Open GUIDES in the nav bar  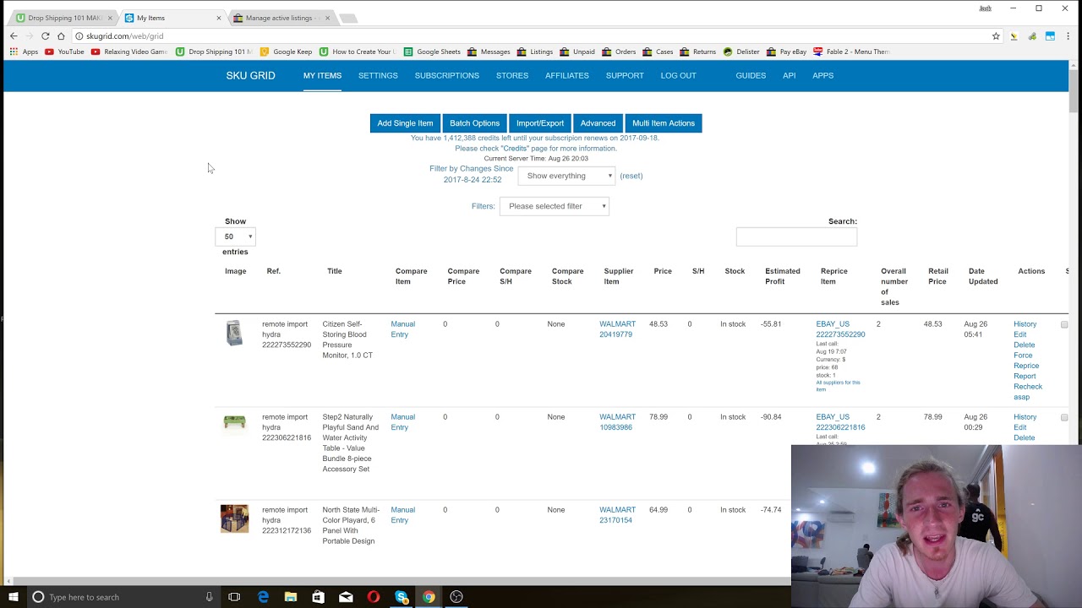(x=751, y=76)
